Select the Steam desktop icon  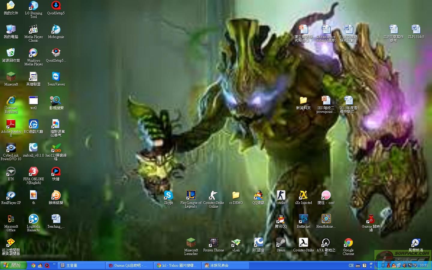click(281, 243)
